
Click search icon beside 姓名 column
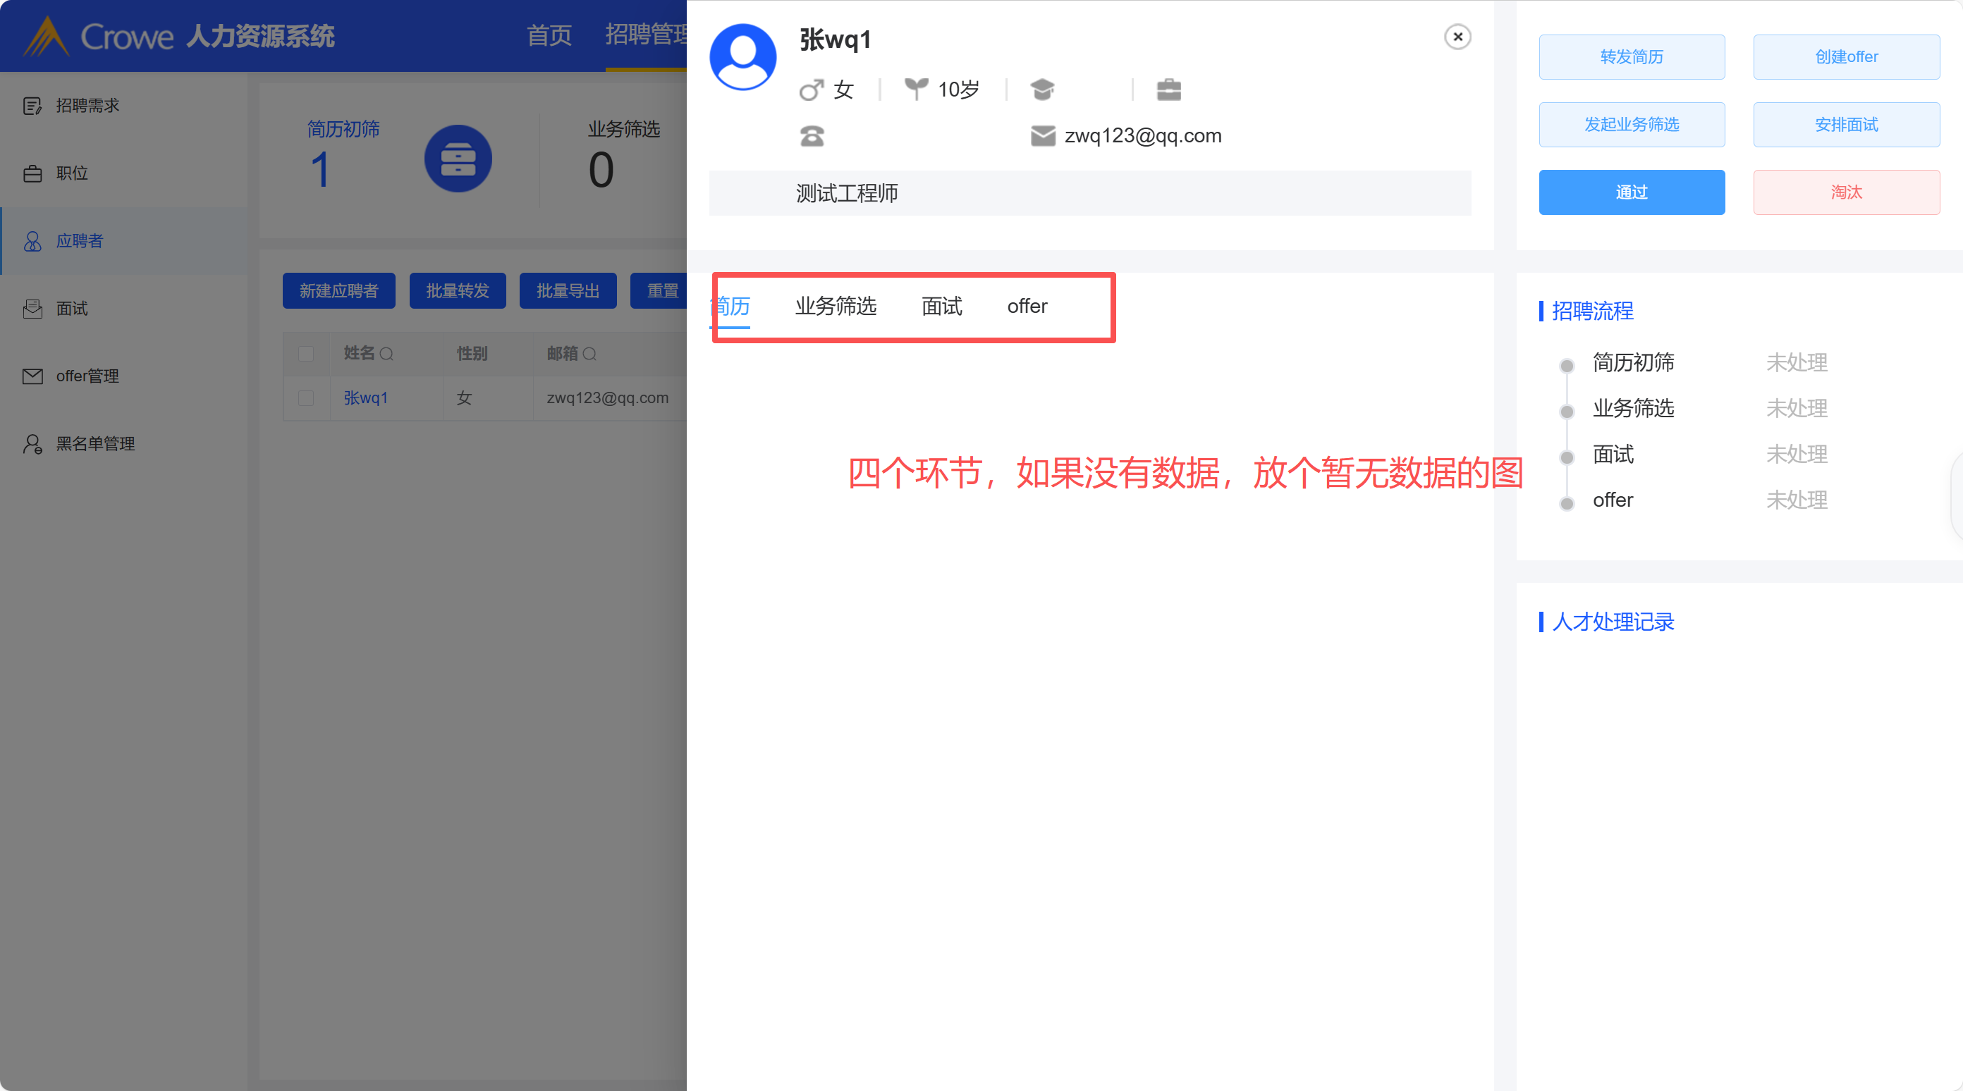(386, 355)
